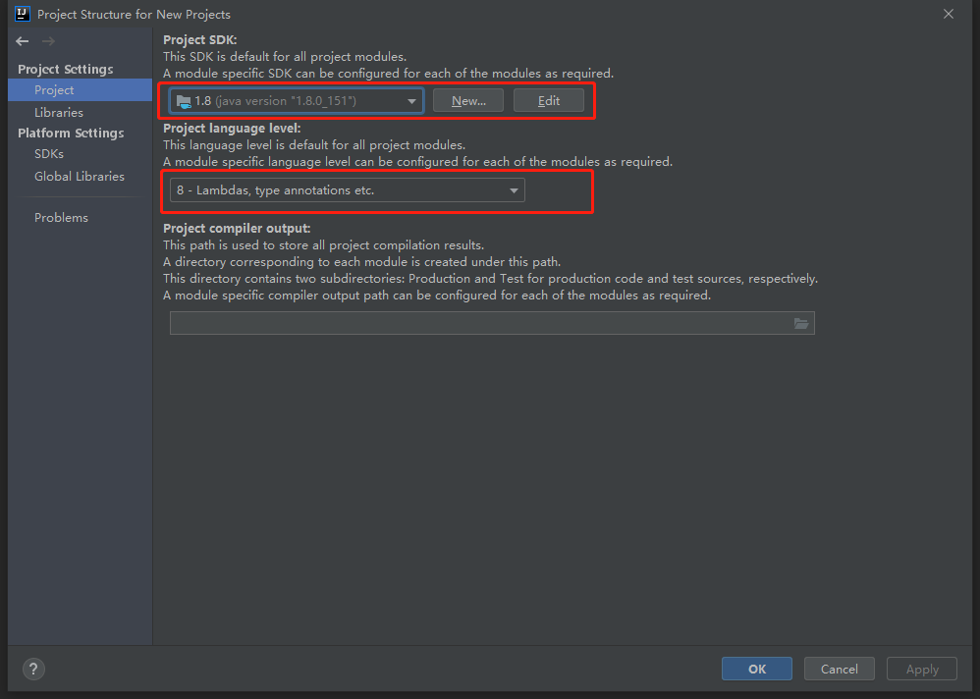Focus the compiler output path field

point(481,323)
